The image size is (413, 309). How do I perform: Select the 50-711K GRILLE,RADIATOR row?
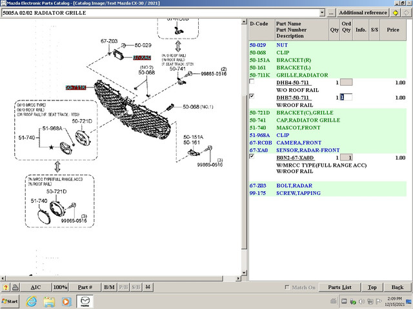[x=327, y=75]
